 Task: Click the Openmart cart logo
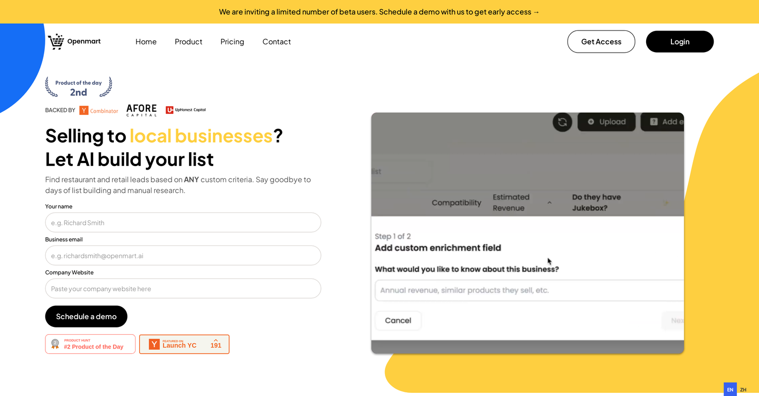coord(56,41)
